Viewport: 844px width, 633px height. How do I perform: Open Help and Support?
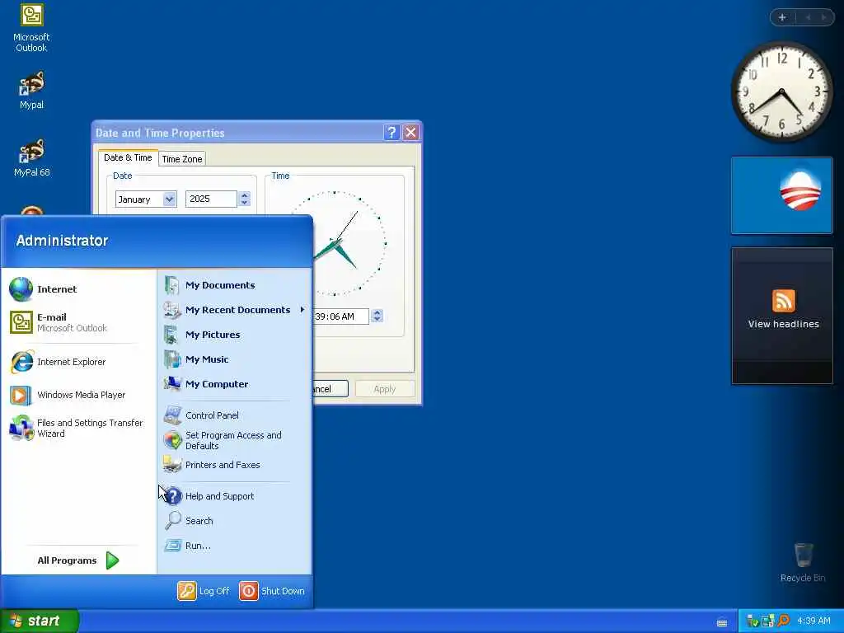233,496
